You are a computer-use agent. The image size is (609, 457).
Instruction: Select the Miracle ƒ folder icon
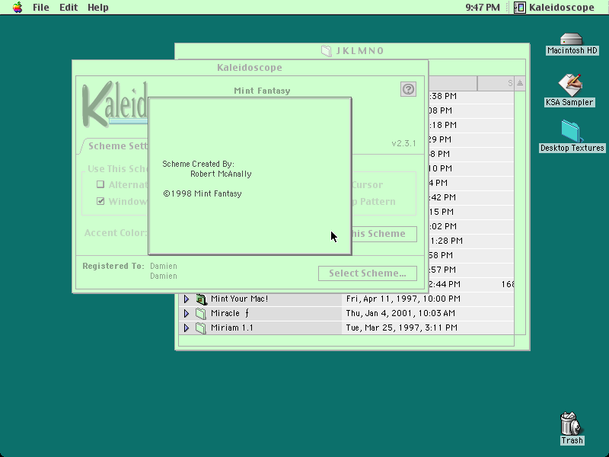pos(201,313)
